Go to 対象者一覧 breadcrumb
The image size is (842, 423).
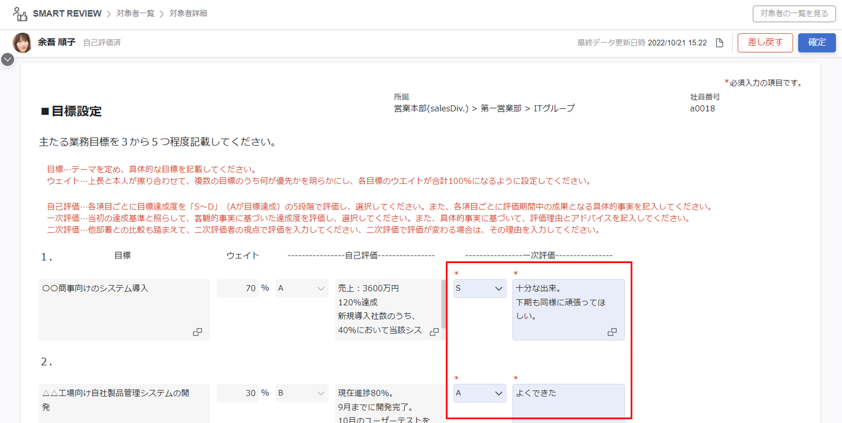click(136, 13)
